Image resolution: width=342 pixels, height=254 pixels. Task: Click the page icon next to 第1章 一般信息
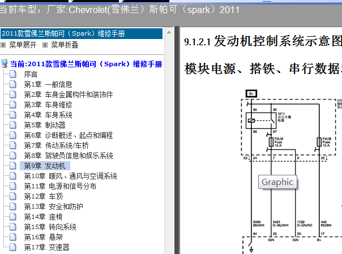click(13, 84)
